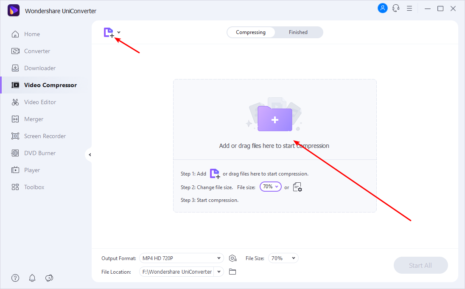Open the feedback chat icon
Screen dimensions: 465x289
click(x=49, y=278)
